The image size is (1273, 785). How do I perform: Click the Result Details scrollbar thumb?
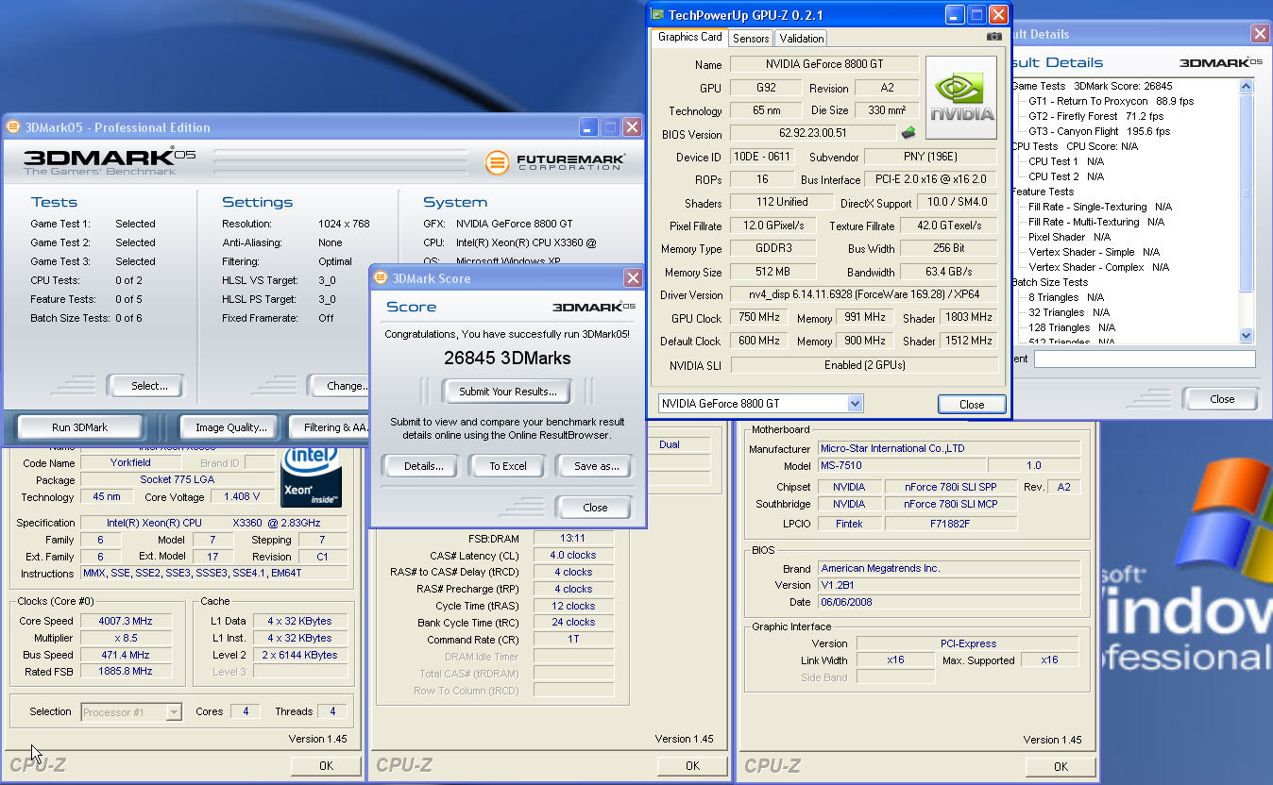click(1246, 193)
